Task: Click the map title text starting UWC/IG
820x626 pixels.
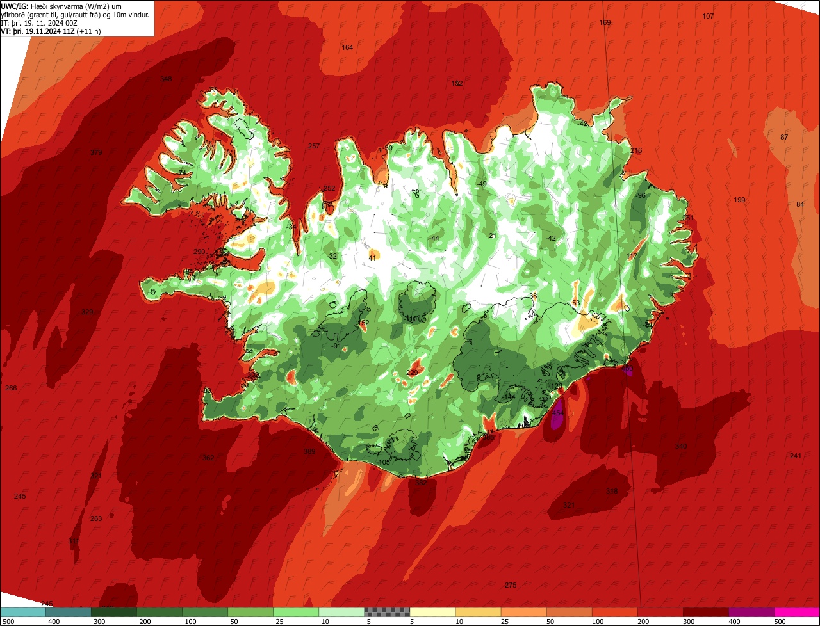Action: tap(76, 10)
